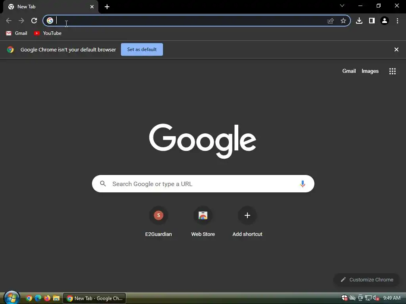The height and width of the screenshot is (304, 406).
Task: Open the YouTube bookmark
Action: (x=48, y=33)
